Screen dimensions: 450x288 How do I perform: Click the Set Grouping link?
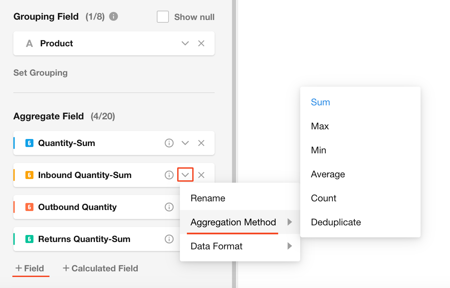click(x=40, y=73)
